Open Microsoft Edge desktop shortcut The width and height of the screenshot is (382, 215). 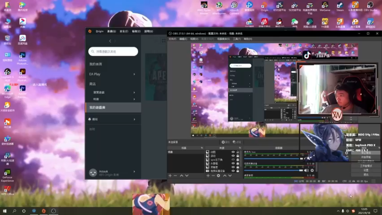7,92
